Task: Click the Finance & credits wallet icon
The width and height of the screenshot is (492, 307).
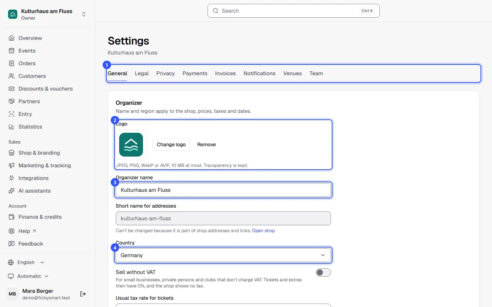Action: pyautogui.click(x=12, y=217)
